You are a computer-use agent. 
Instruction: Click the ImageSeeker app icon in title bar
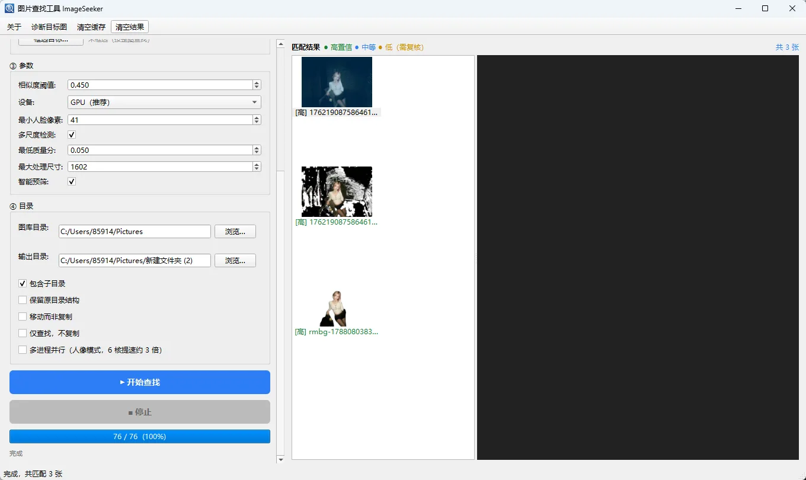(9, 8)
